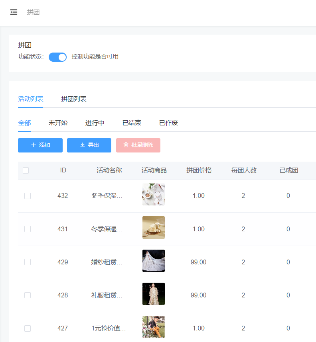Click the 活动名称 column header

coord(109,170)
